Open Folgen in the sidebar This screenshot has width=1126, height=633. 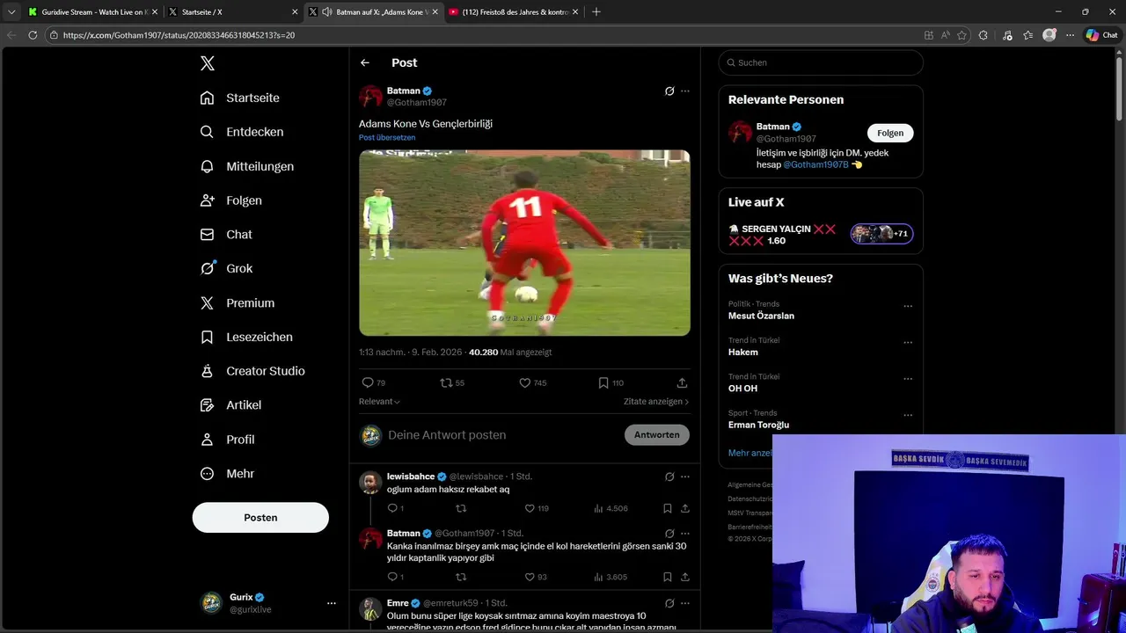point(230,200)
